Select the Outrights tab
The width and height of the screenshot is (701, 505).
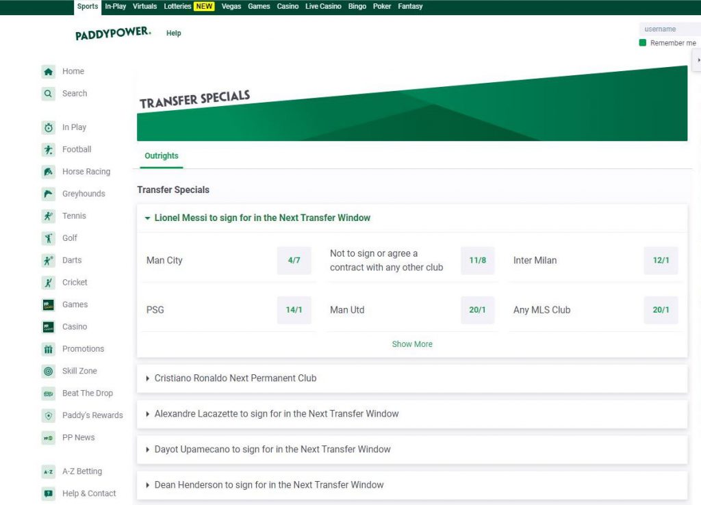(x=162, y=156)
